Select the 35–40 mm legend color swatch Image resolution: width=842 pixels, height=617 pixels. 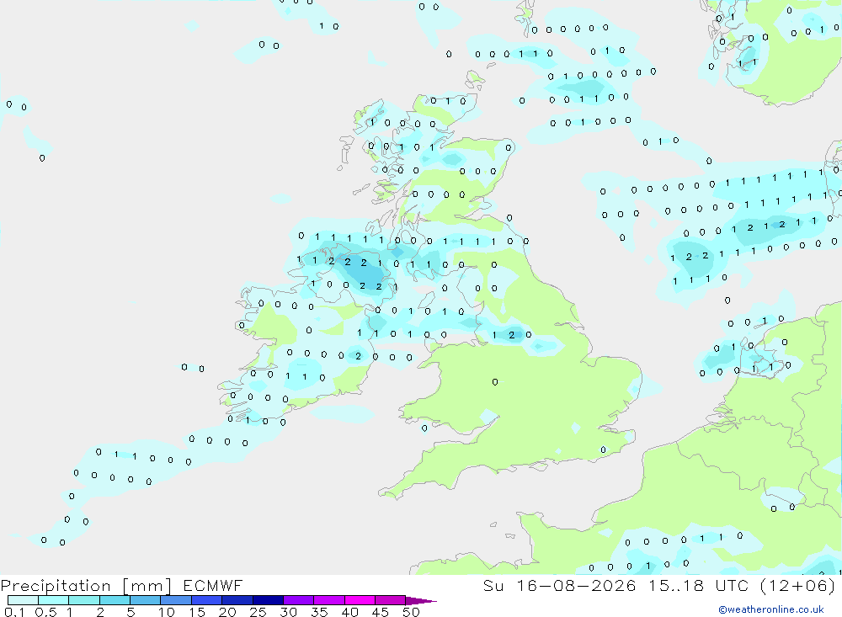pyautogui.click(x=329, y=600)
